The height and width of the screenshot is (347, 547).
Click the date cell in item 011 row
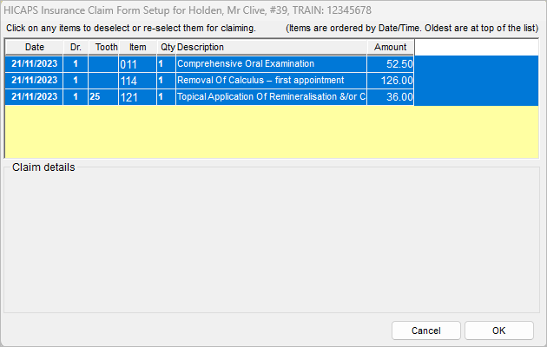[34, 63]
